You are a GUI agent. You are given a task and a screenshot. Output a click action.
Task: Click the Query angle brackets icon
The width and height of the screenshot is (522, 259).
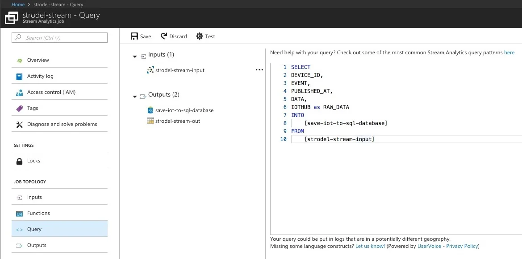click(x=19, y=230)
